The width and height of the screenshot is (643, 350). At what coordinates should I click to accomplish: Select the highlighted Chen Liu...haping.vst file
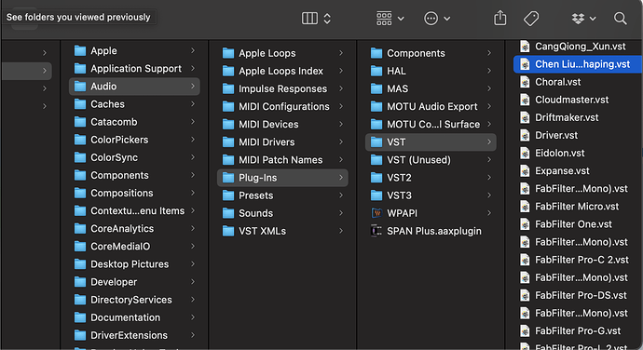point(578,64)
